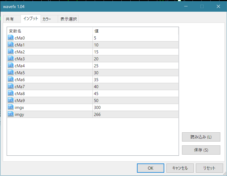This screenshot has width=227, height=176.
Task: Click the numeric icon beside cMa4
Action: pyautogui.click(x=11, y=66)
